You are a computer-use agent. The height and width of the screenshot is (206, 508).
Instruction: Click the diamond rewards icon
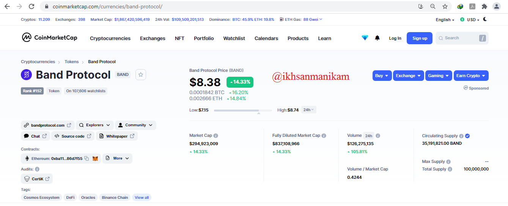pos(365,38)
